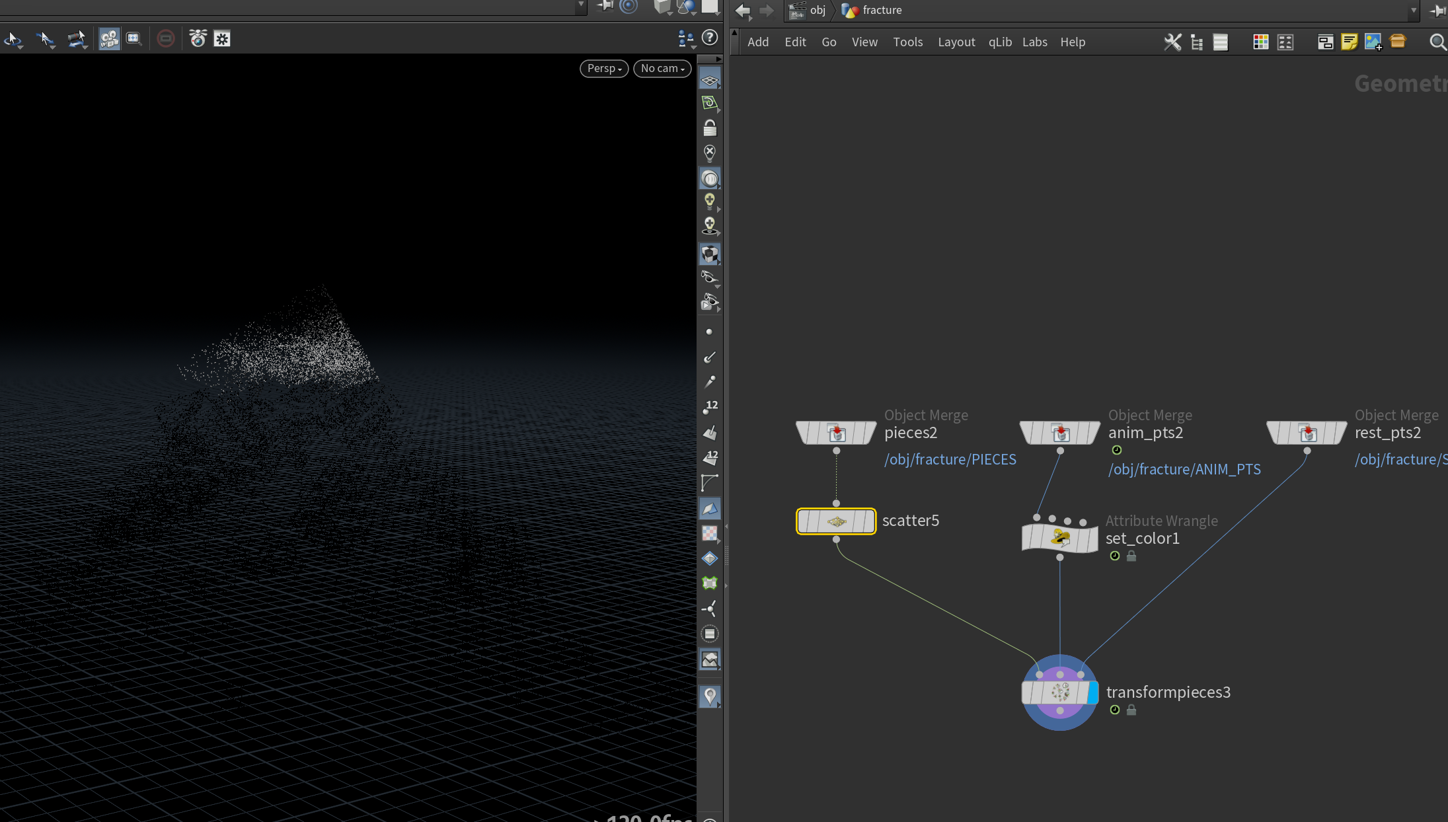
Task: Toggle the lock badge under set_color1
Action: (x=1131, y=556)
